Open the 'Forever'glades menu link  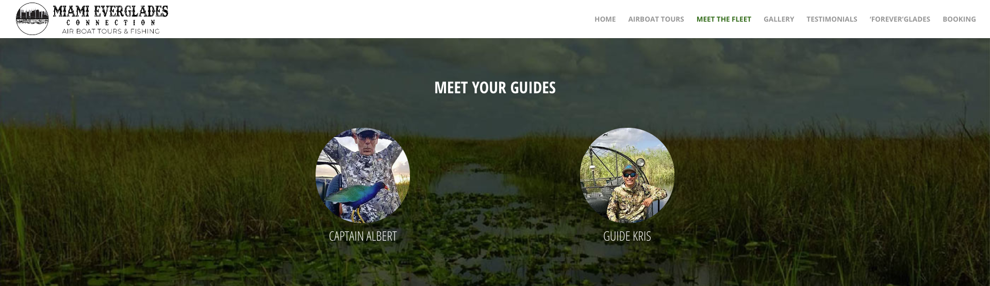(900, 19)
